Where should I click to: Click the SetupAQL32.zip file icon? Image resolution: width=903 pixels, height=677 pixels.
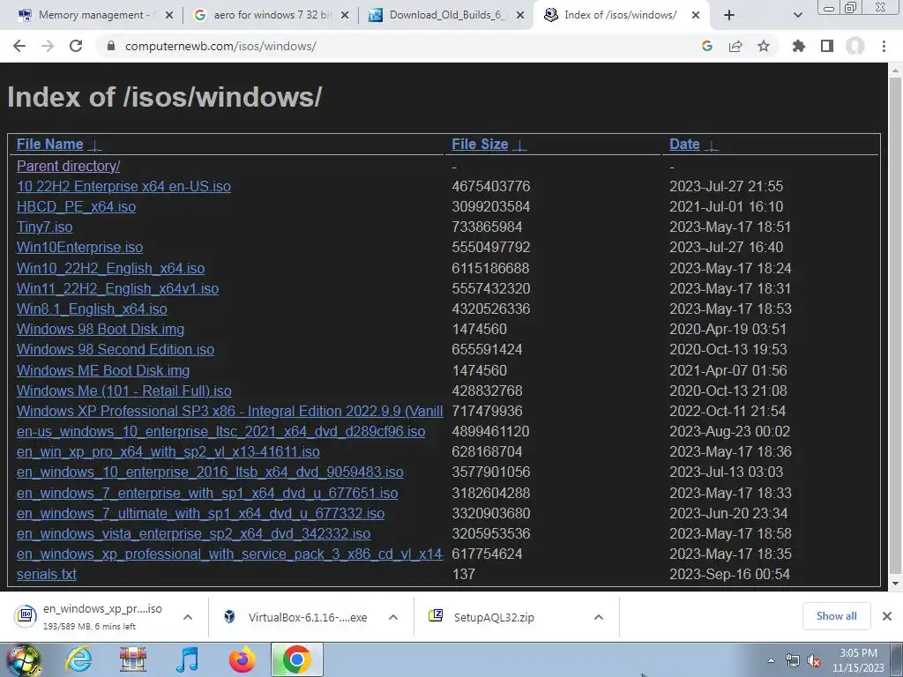(x=436, y=616)
